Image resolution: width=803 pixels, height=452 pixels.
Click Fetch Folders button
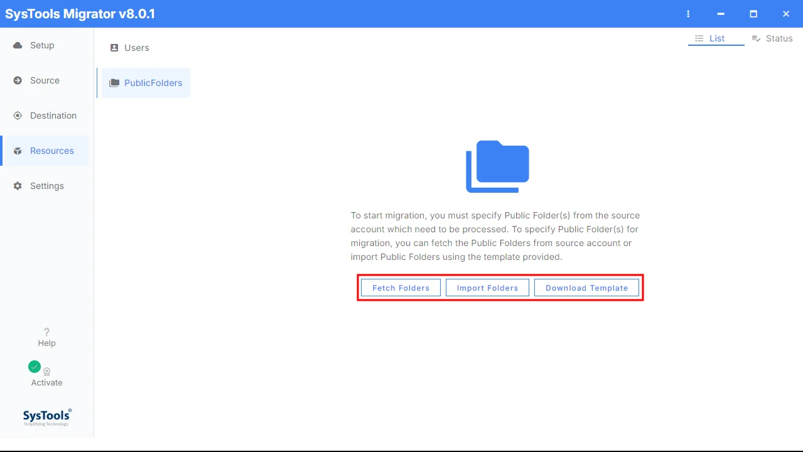401,288
